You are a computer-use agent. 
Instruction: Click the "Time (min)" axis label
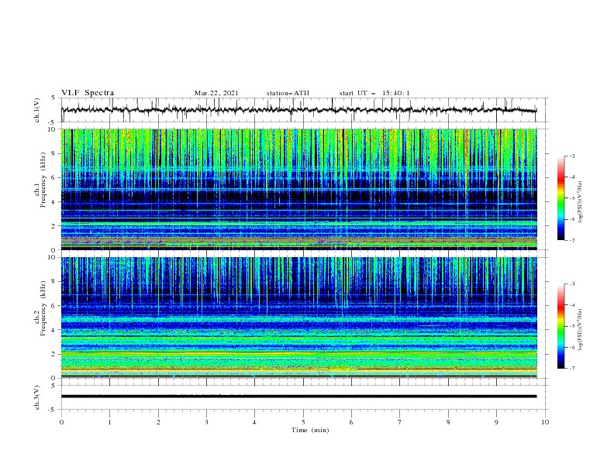pyautogui.click(x=310, y=430)
